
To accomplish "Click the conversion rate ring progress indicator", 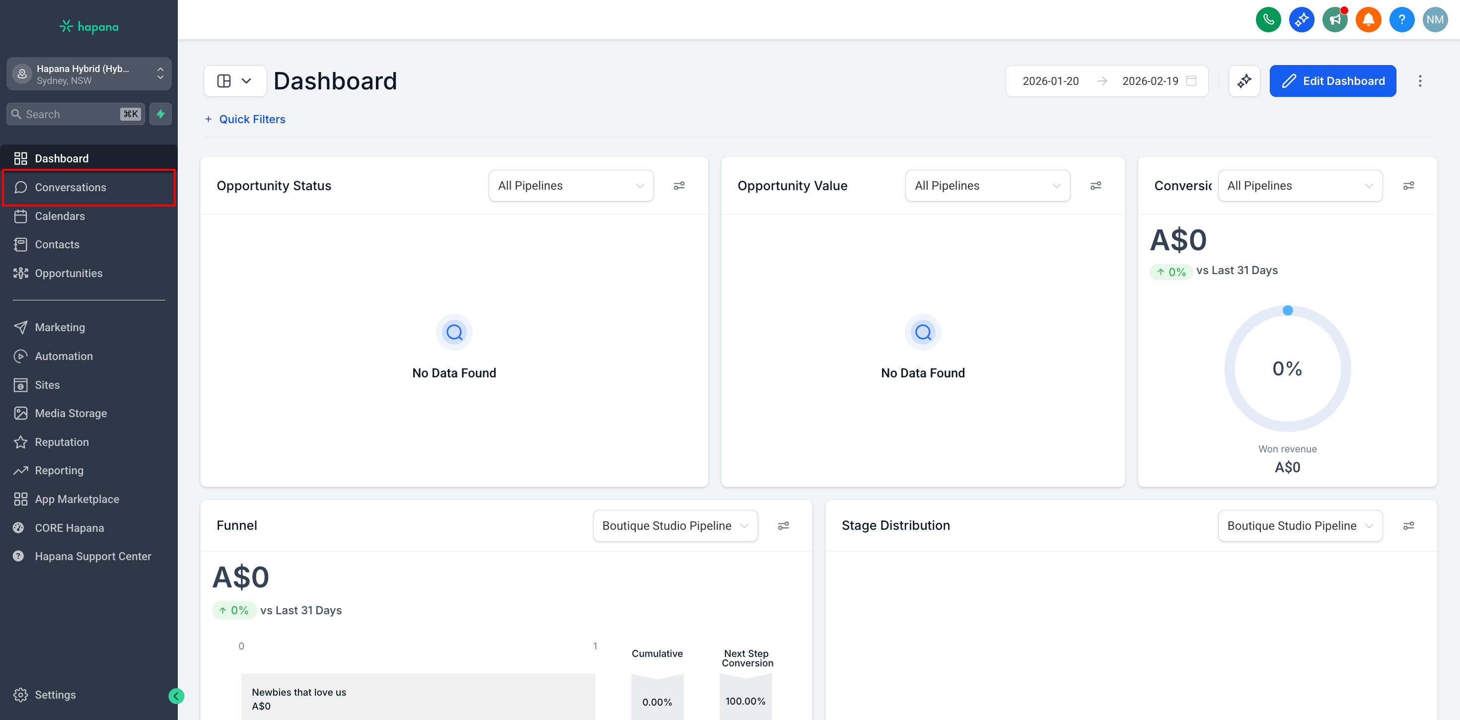I will coord(1287,368).
